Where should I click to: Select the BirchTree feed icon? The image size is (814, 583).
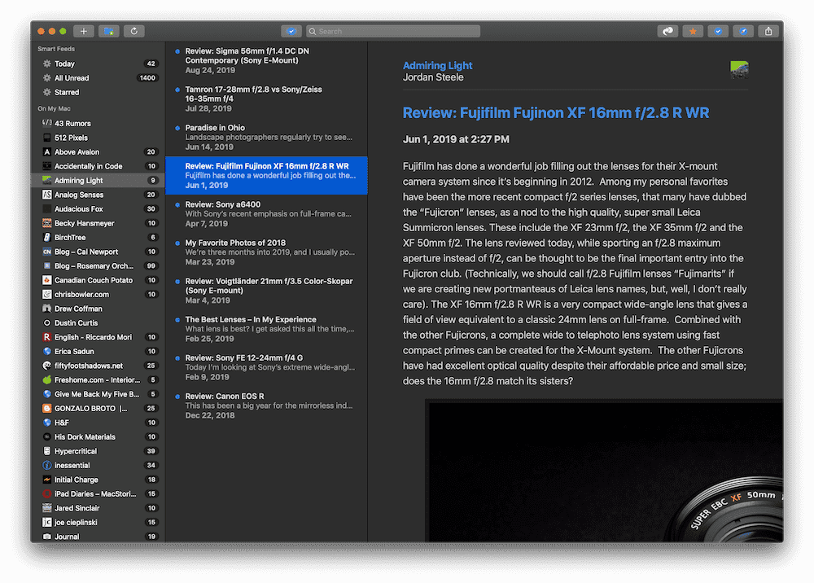46,237
